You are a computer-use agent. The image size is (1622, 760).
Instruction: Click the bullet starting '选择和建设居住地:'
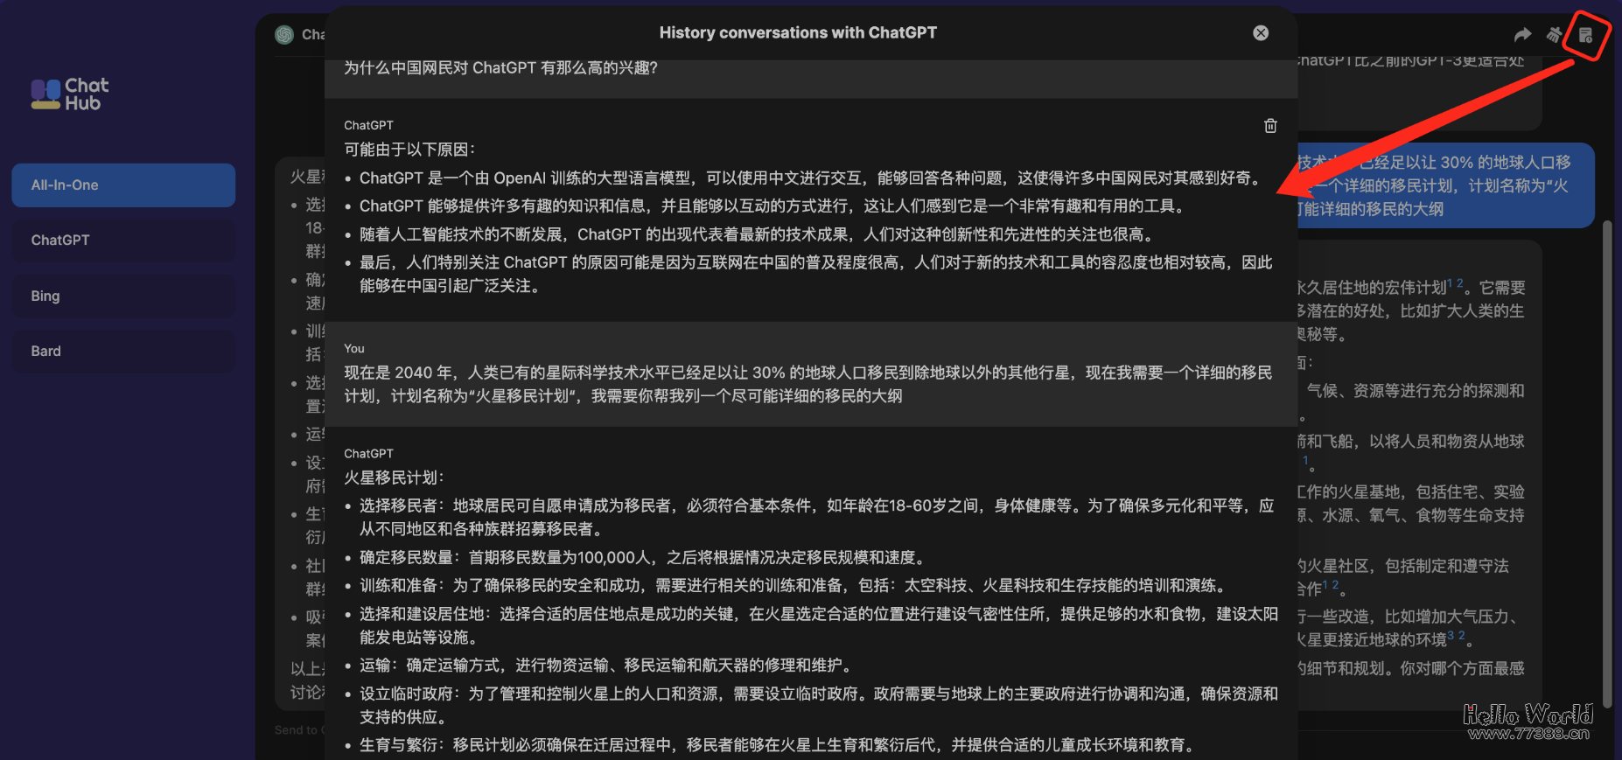818,625
